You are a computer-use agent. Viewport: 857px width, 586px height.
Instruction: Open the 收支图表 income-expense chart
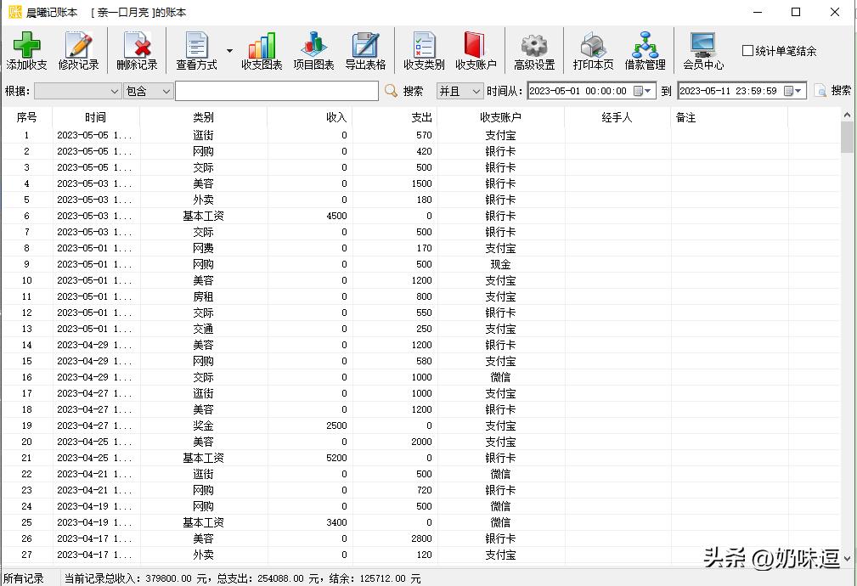(x=261, y=49)
